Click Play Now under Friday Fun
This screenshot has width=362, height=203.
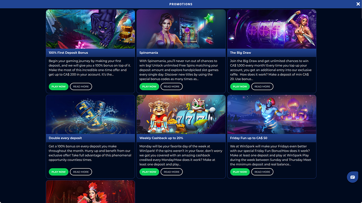[240, 172]
